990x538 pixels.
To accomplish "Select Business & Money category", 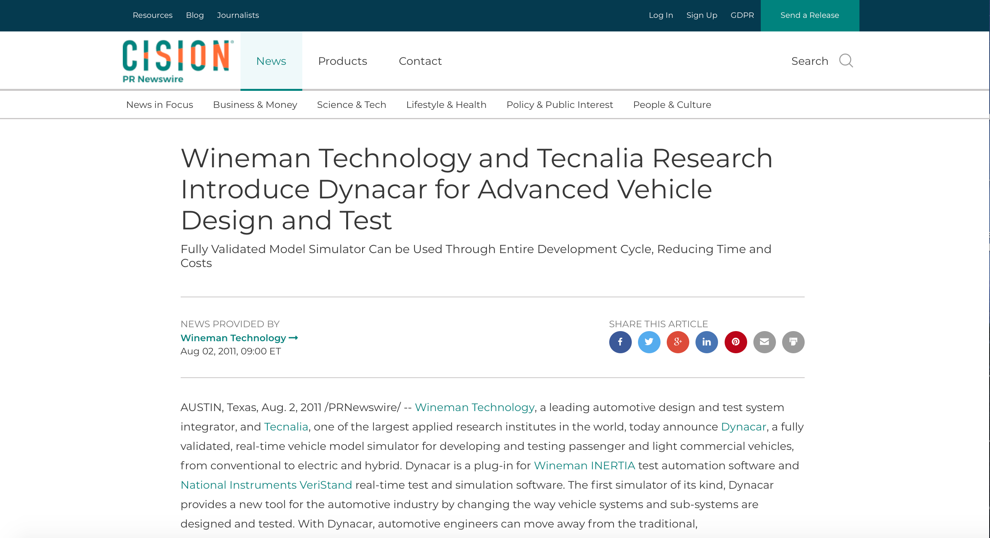I will tap(255, 105).
